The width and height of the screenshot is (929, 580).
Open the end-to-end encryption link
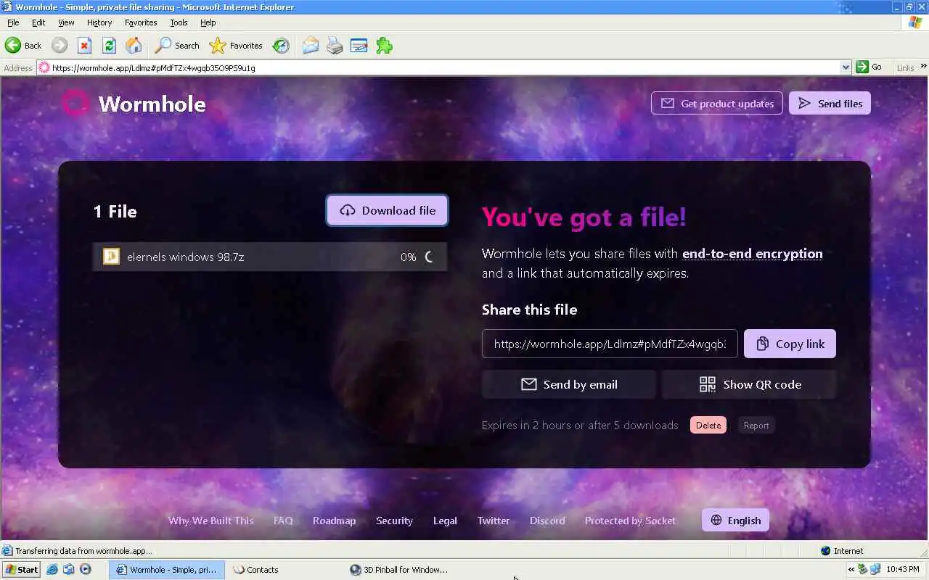(x=753, y=254)
